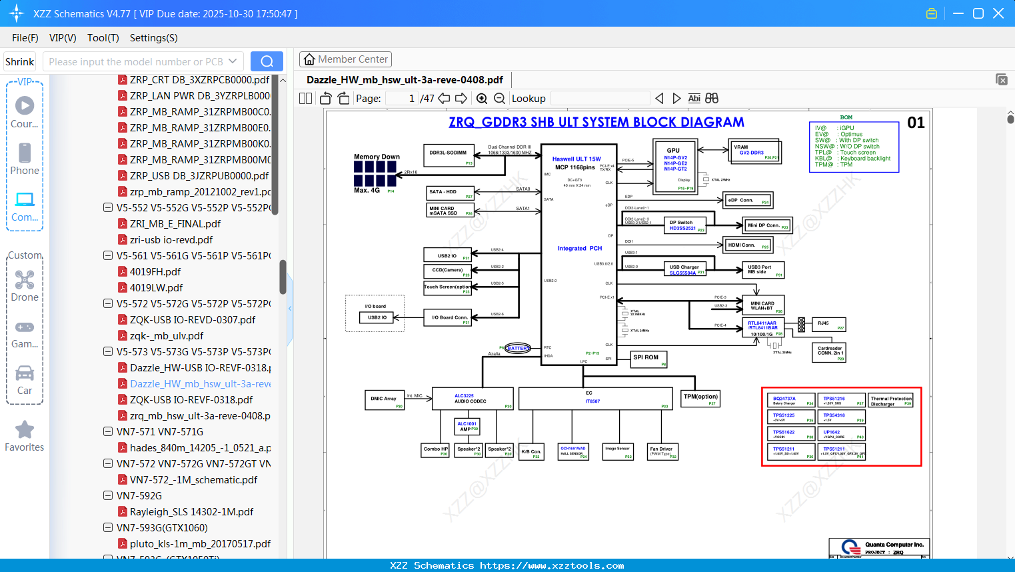The width and height of the screenshot is (1015, 572).
Task: Open the model number dropdown arrow
Action: coord(233,61)
